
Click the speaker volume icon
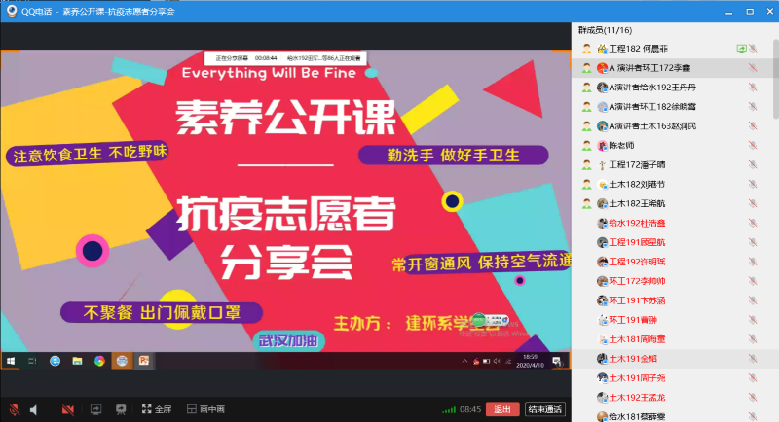pos(34,409)
